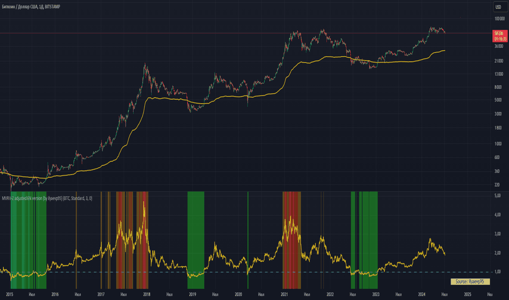Click the Source: ilyaevp95 label

(470, 281)
